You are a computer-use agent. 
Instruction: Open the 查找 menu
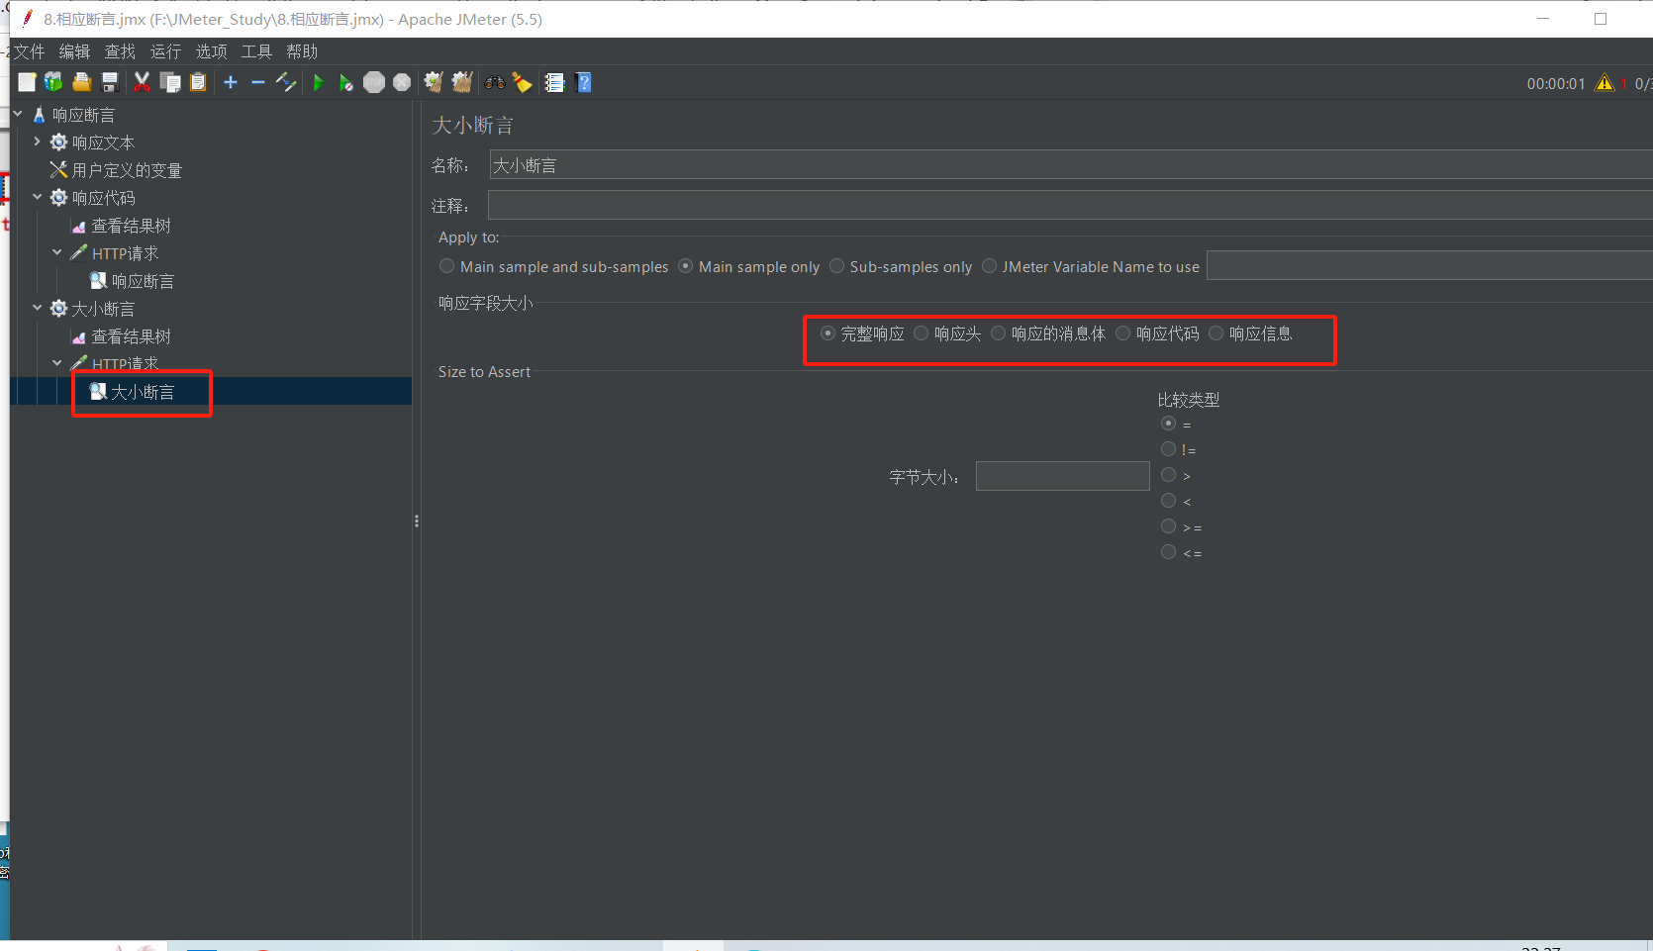pyautogui.click(x=120, y=51)
